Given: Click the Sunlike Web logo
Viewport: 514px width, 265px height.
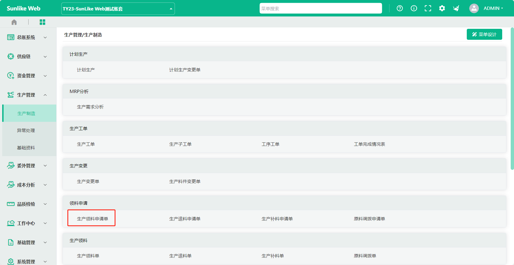Looking at the screenshot, I should pos(23,8).
